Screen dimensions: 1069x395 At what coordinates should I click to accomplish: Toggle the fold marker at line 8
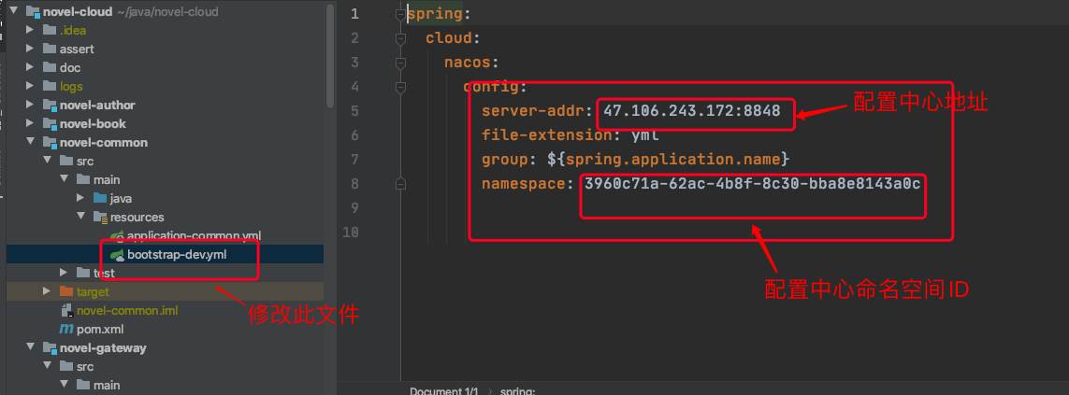[x=401, y=184]
